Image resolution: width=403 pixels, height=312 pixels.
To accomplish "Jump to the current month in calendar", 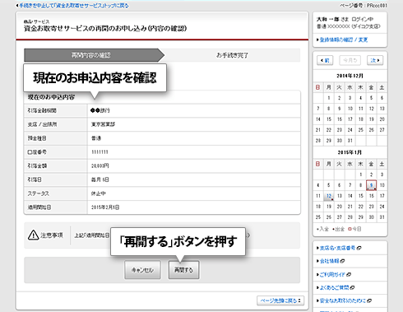I will pyautogui.click(x=350, y=60).
